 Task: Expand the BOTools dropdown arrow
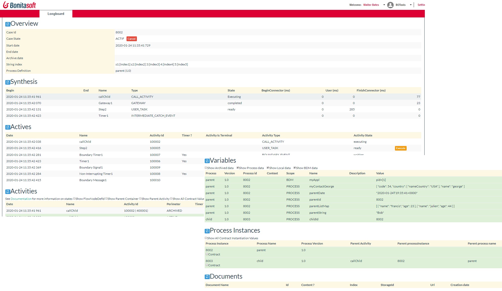[x=411, y=5]
